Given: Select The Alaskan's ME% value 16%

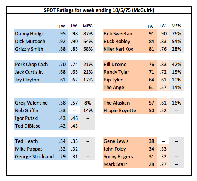Looking at the screenshot, I should tap(177, 103).
